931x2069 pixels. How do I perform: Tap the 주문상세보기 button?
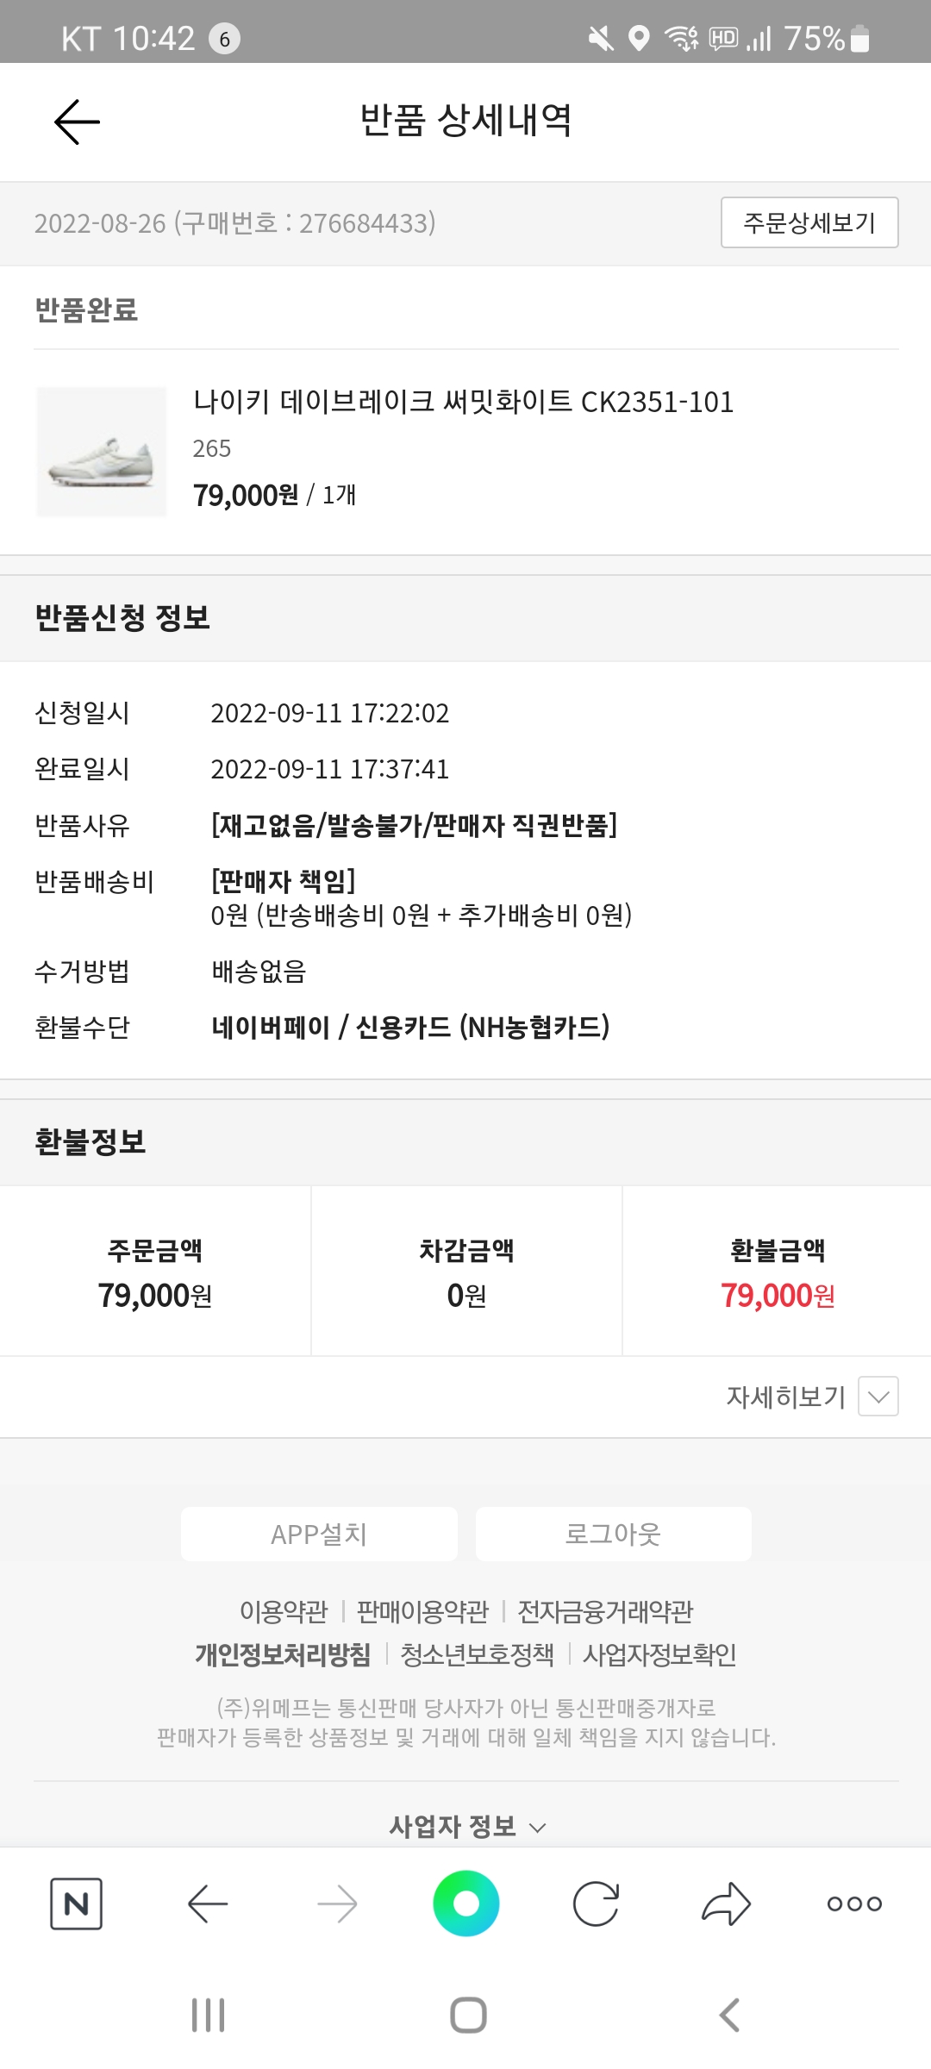point(809,222)
